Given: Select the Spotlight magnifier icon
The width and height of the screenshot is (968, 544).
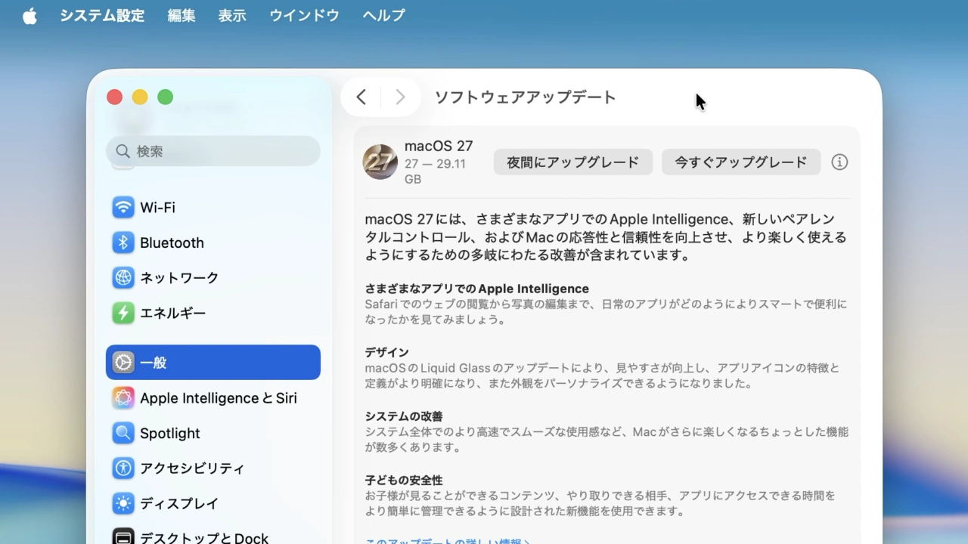Looking at the screenshot, I should point(123,433).
